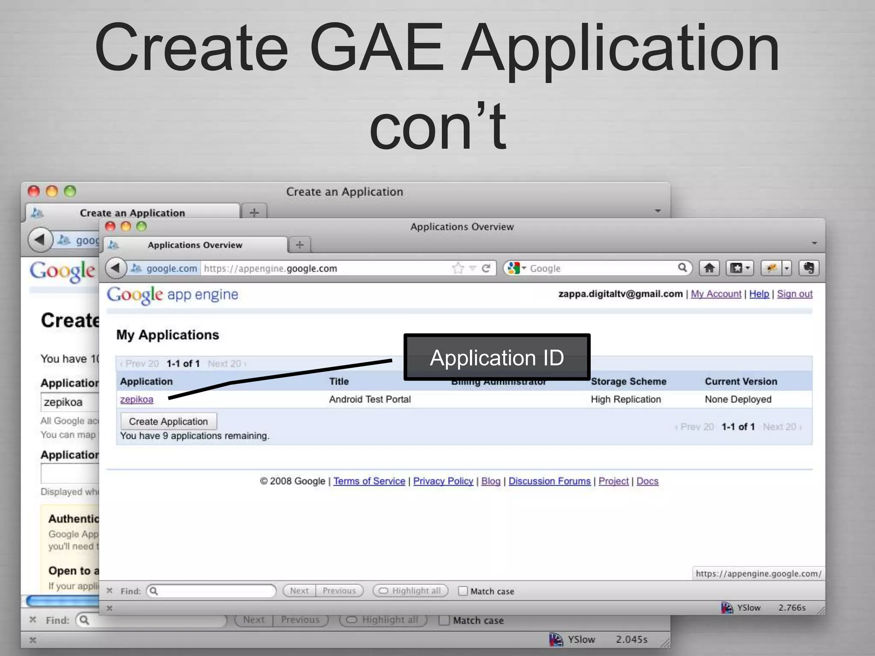Viewport: 875px width, 656px height.
Task: Sign out of App Engine
Action: [795, 294]
